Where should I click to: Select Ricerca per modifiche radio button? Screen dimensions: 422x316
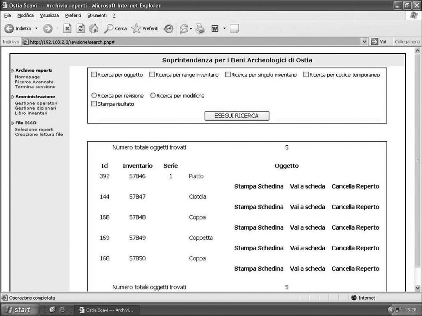click(153, 95)
